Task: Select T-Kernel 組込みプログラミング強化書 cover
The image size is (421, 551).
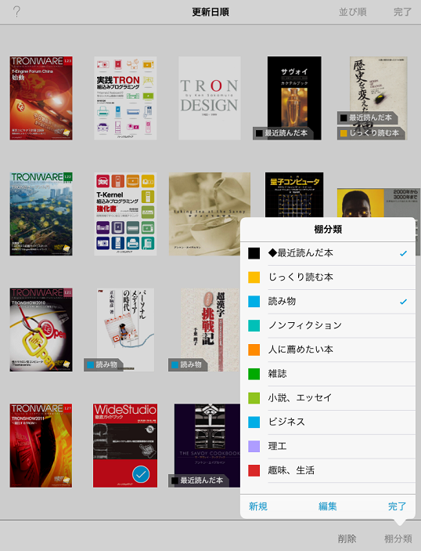Action: click(125, 214)
